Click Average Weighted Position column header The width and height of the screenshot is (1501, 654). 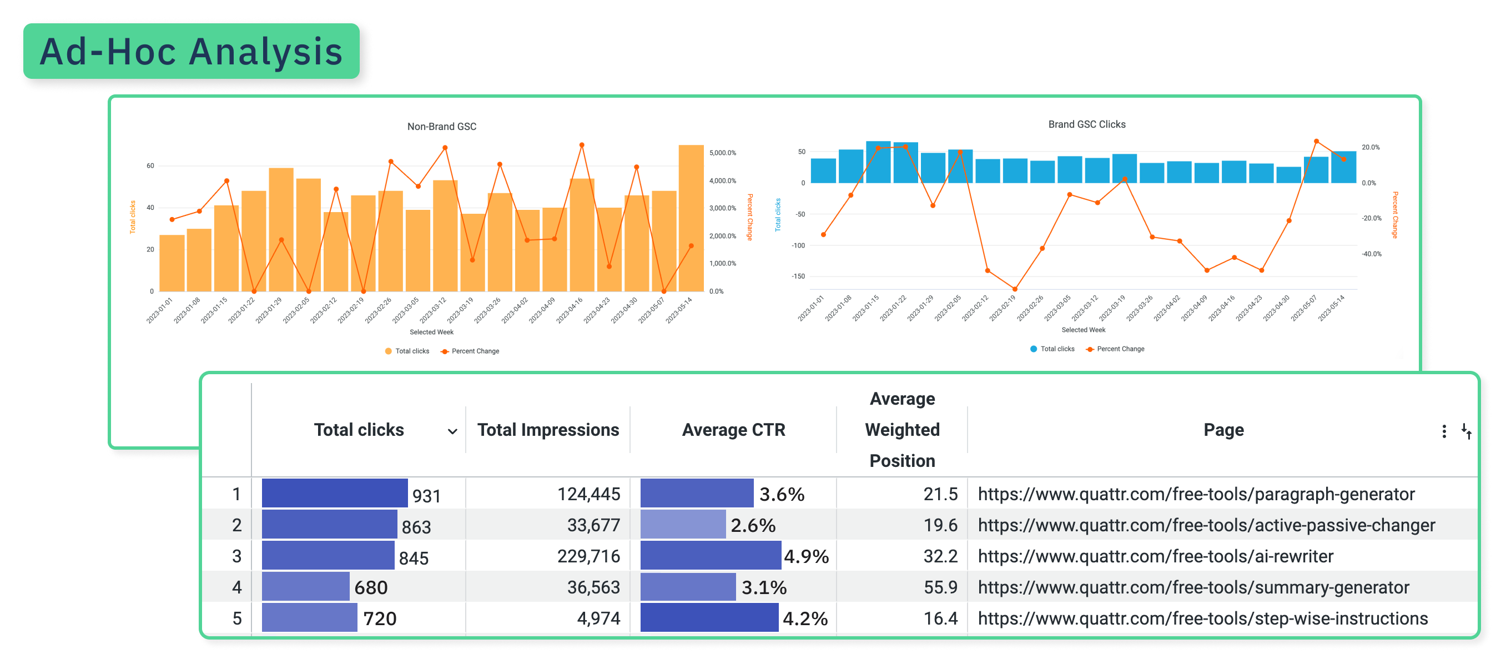point(901,430)
